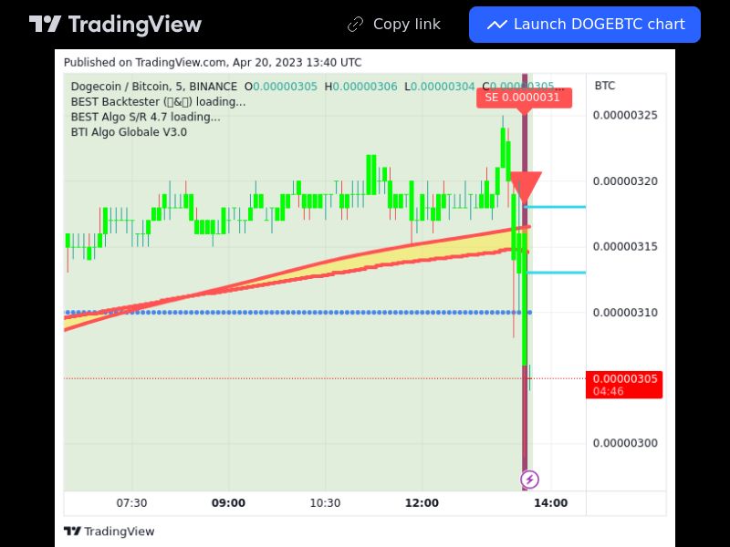Launch the DOGEBTC chart
This screenshot has height=547, width=730.
pos(585,25)
